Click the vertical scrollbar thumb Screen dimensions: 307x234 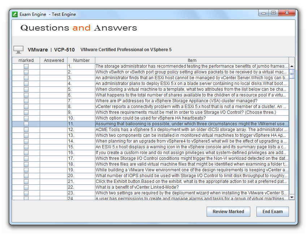pyautogui.click(x=292, y=74)
